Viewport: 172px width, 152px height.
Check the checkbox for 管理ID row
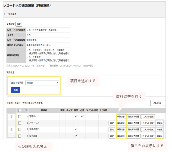[20, 117]
